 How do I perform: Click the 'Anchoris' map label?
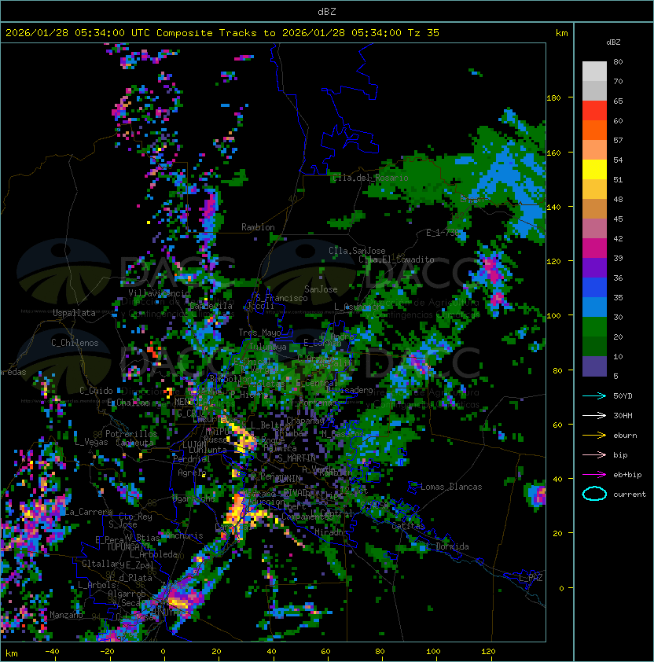pos(184,535)
